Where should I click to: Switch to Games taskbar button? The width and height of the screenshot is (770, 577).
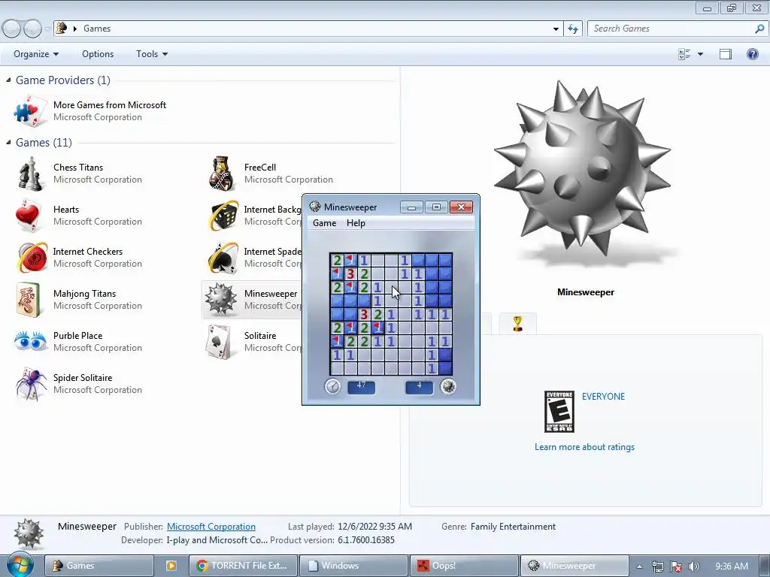pyautogui.click(x=99, y=566)
